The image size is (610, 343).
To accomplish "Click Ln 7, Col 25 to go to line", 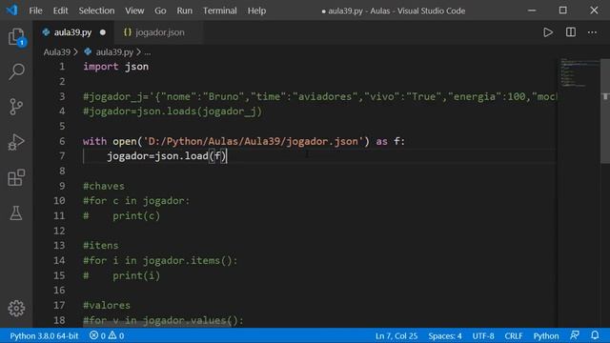I will pos(396,335).
